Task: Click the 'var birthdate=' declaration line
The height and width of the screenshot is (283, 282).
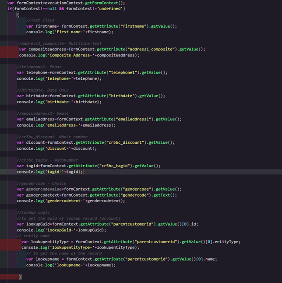Action: pos(91,96)
